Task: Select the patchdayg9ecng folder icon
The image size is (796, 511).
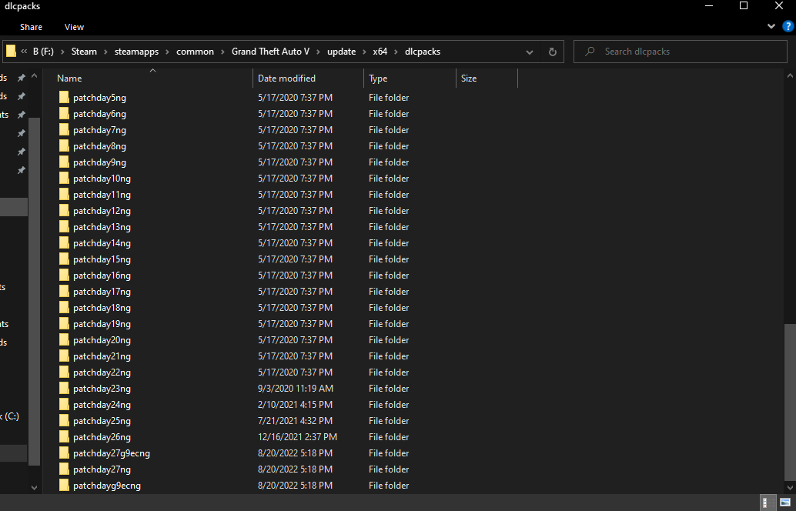Action: click(x=64, y=486)
